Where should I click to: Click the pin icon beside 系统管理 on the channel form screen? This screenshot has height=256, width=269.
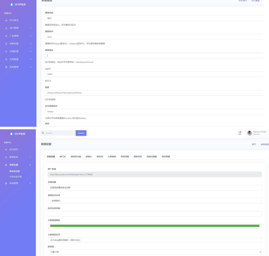click(6, 67)
